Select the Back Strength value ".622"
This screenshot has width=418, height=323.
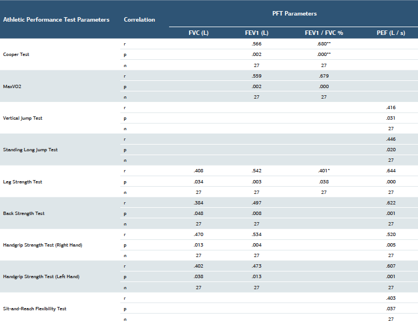click(x=391, y=203)
